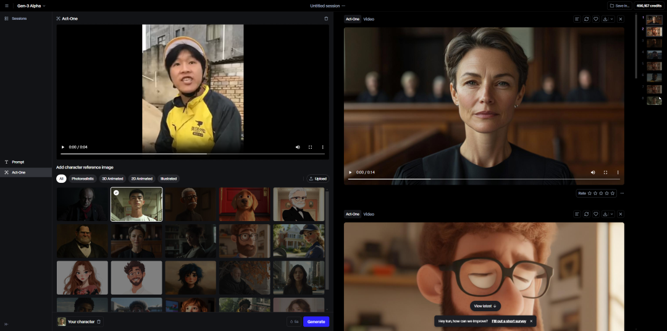Close the survey feedback banner

click(531, 321)
